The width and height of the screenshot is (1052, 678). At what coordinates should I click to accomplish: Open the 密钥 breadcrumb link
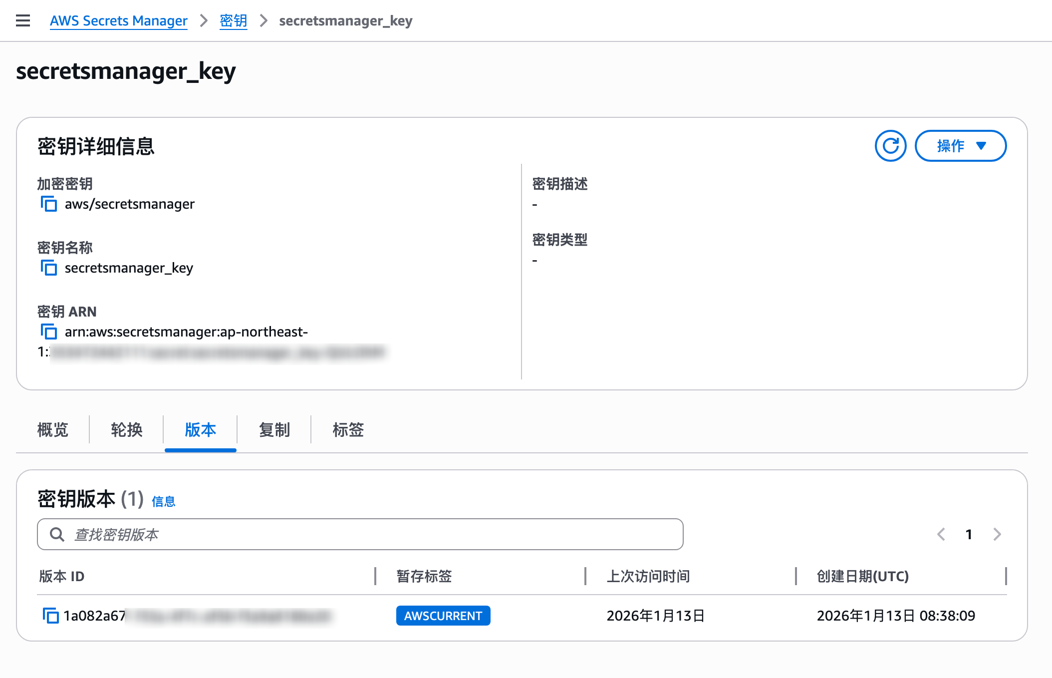pyautogui.click(x=233, y=20)
